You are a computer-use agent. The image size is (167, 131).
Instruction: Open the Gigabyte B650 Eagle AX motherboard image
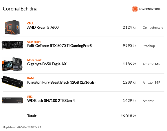pyautogui.click(x=12, y=64)
